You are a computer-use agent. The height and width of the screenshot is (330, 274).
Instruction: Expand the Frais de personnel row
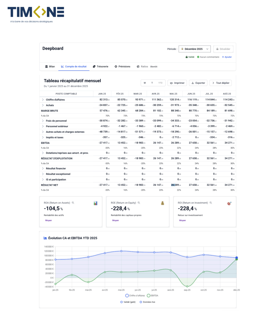[43, 121]
